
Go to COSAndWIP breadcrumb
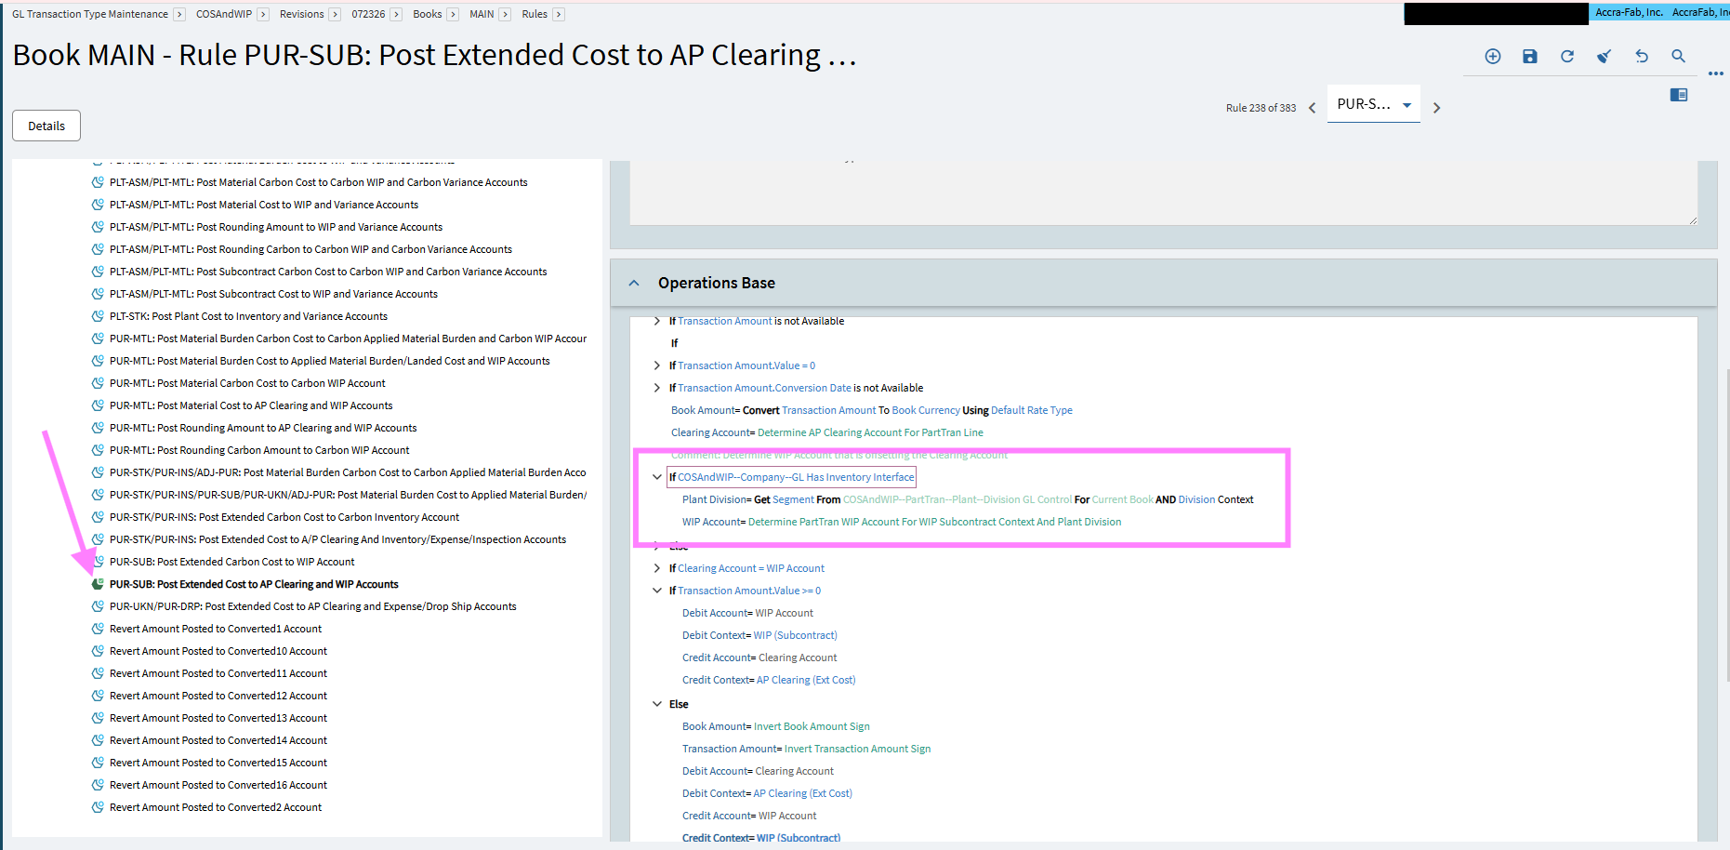224,14
